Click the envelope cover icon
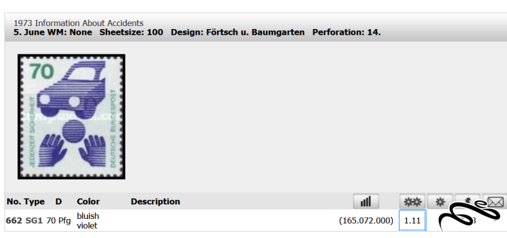 click(495, 202)
